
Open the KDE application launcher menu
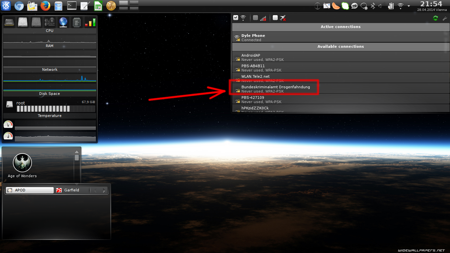pos(6,6)
